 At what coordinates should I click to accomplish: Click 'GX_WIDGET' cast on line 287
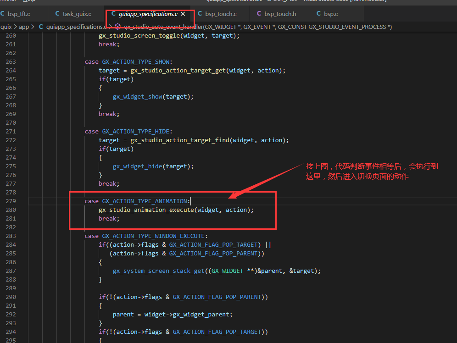point(227,271)
